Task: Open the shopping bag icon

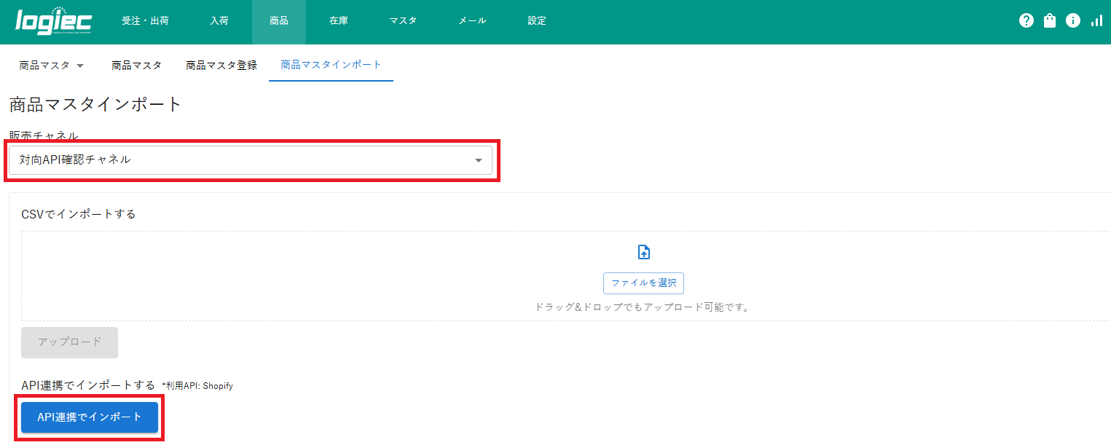Action: click(1049, 21)
